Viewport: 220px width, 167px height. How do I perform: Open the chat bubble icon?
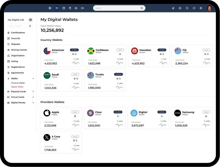[x=180, y=8]
